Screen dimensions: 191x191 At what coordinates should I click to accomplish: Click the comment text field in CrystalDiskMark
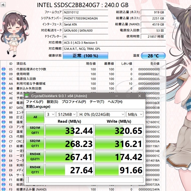85,180
